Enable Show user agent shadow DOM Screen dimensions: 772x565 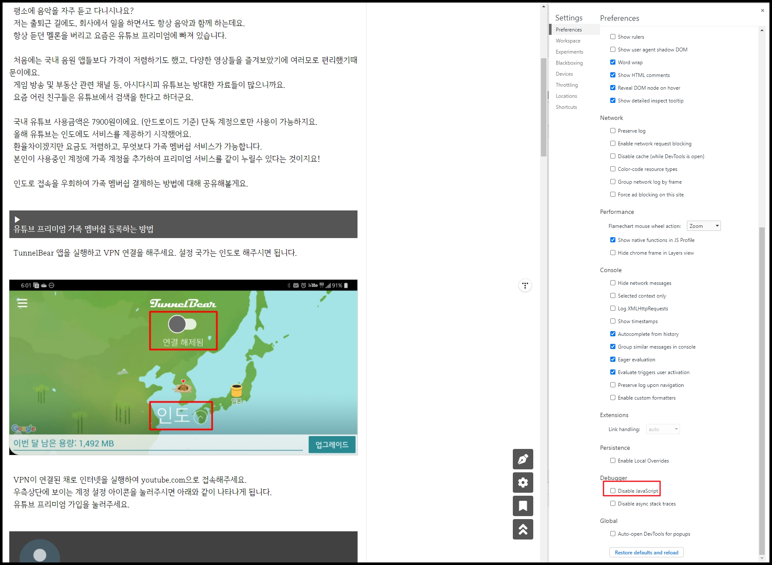(x=613, y=49)
